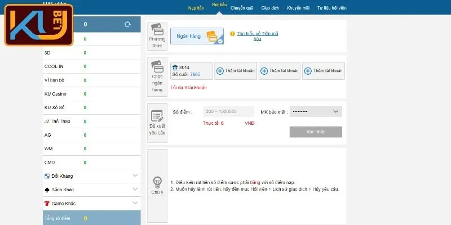
Task: Open the Nạp tiền tab
Action: coord(196,8)
